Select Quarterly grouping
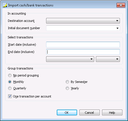Viewport: 128px width, 121px height. (10, 88)
